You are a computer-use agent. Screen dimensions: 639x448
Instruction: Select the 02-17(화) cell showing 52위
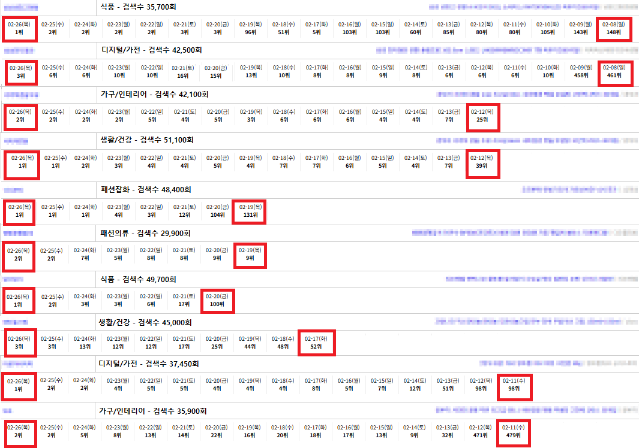(x=316, y=343)
